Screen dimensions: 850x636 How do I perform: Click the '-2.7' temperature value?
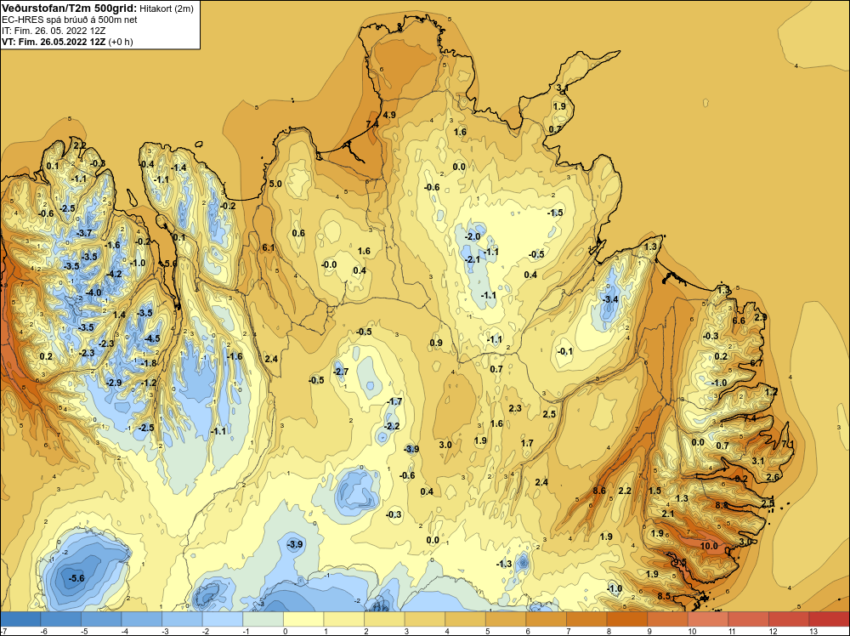[341, 372]
